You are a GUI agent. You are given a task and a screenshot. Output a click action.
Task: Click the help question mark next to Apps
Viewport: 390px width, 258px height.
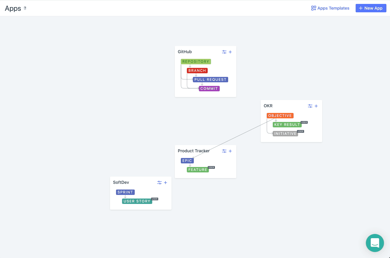tap(25, 8)
